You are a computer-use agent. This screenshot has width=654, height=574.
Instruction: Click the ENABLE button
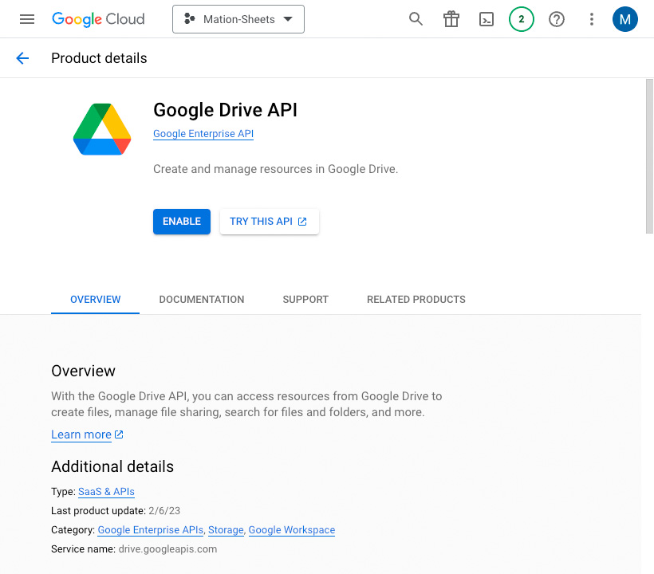click(181, 222)
